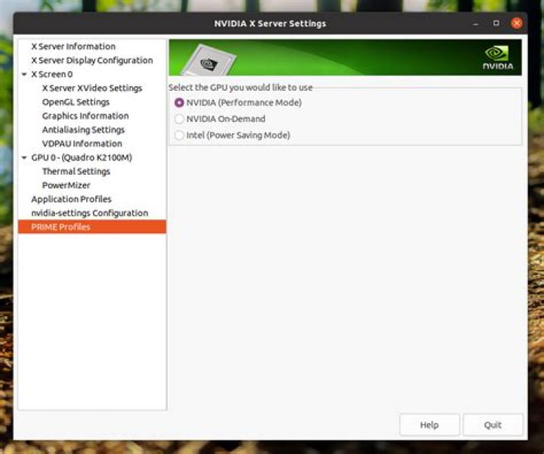
Task: Click the Quit button
Action: [493, 424]
